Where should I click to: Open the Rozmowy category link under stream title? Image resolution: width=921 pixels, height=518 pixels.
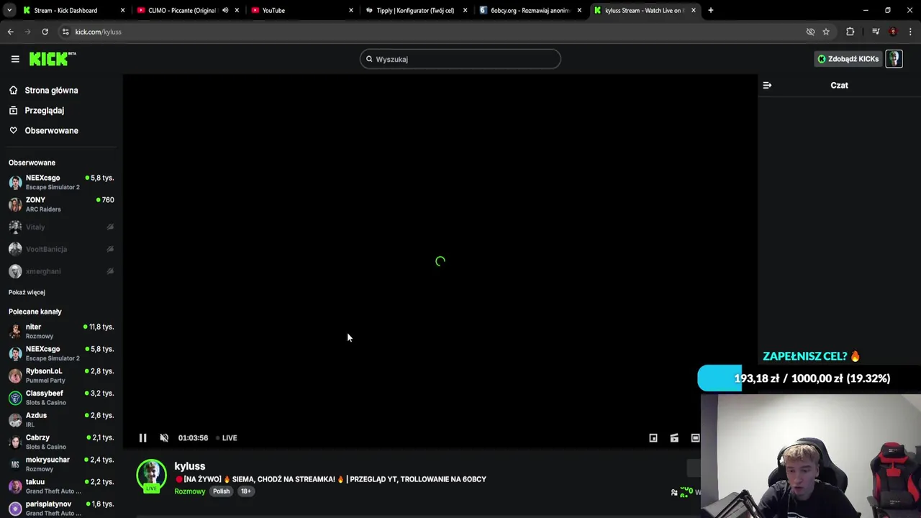click(190, 491)
